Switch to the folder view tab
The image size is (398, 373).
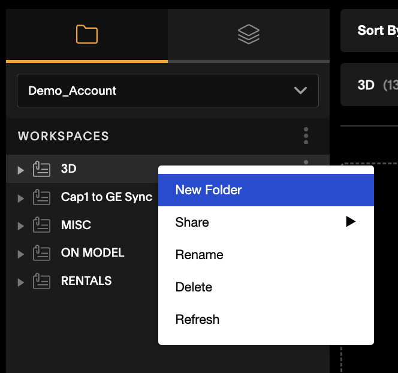point(87,34)
